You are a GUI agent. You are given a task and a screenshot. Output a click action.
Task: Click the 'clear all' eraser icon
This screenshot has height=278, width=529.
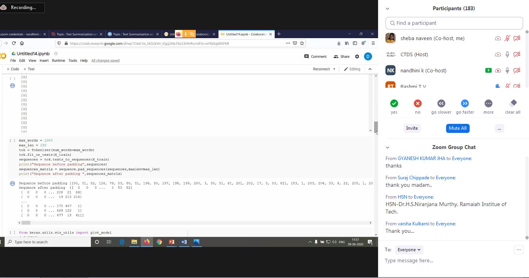512,103
